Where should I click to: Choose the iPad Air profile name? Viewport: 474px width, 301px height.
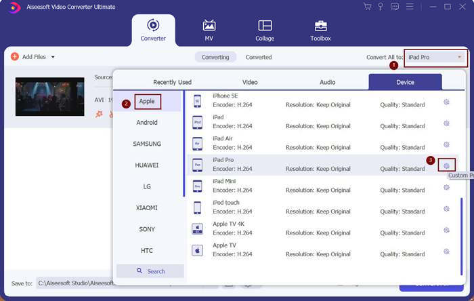coord(223,138)
